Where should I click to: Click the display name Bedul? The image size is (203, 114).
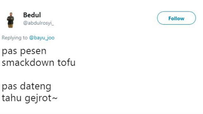point(32,15)
